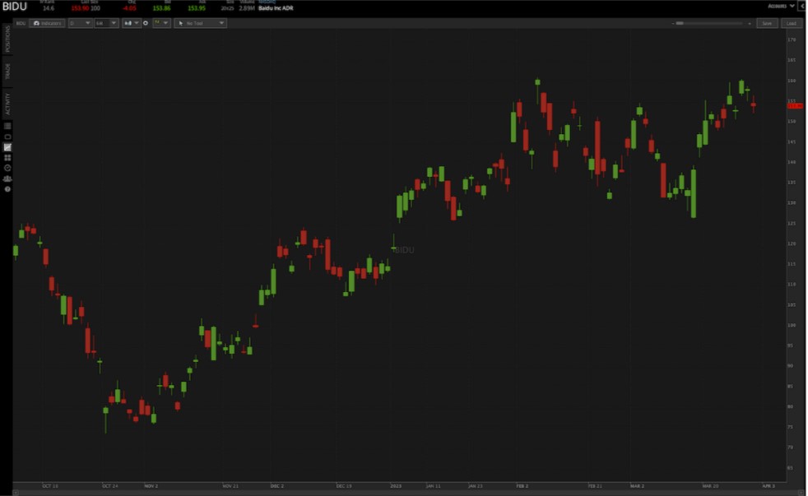Select the candlestick chart style icon
The width and height of the screenshot is (808, 496).
[x=129, y=24]
